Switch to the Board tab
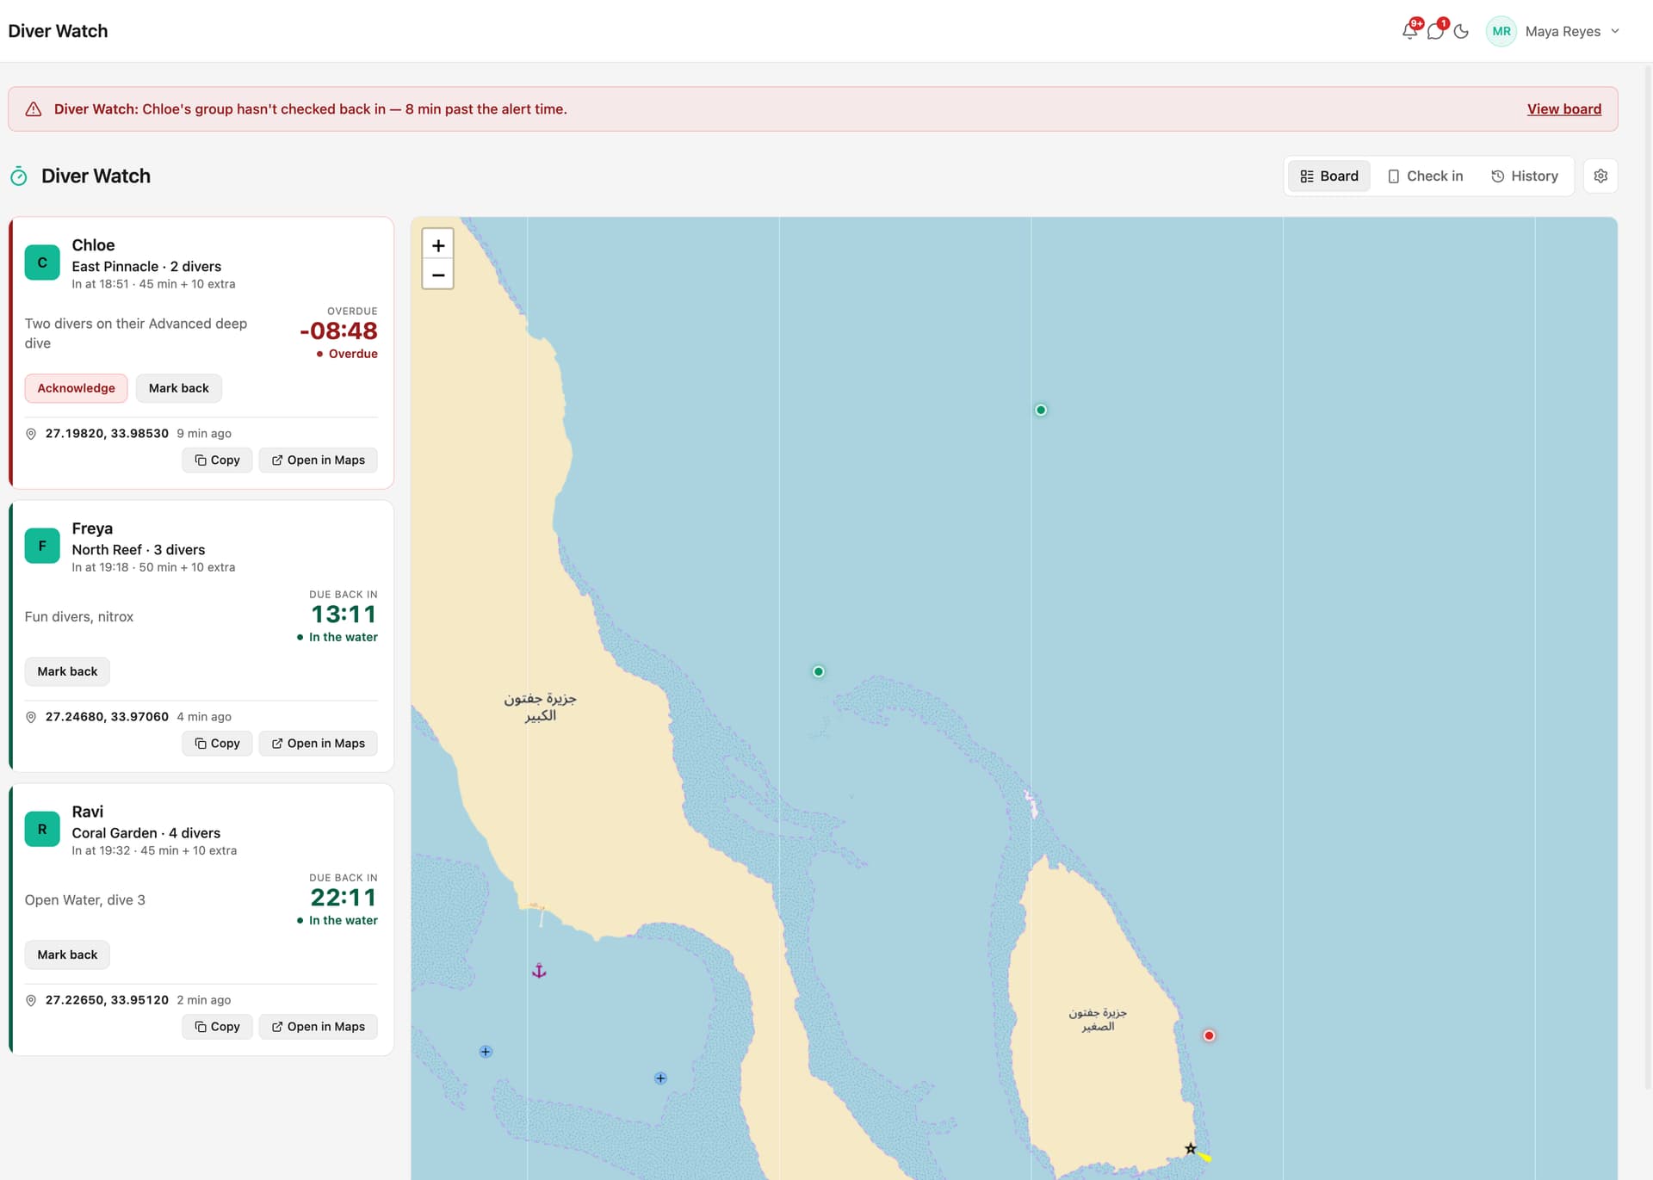Viewport: 1653px width, 1180px height. pyautogui.click(x=1328, y=176)
